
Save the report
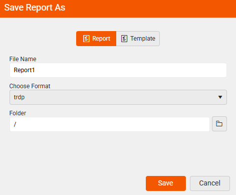click(166, 183)
